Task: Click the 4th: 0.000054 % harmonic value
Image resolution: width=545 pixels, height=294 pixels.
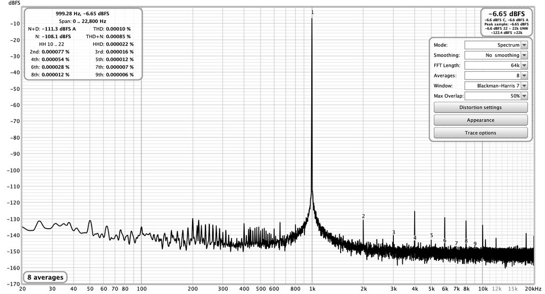Action: pos(49,59)
